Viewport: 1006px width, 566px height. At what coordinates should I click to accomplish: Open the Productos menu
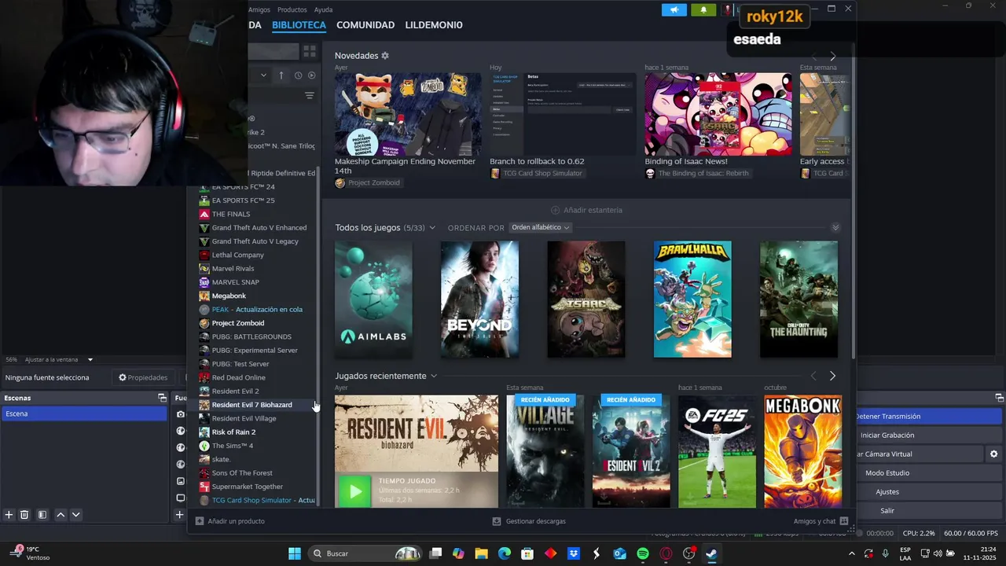pyautogui.click(x=292, y=9)
